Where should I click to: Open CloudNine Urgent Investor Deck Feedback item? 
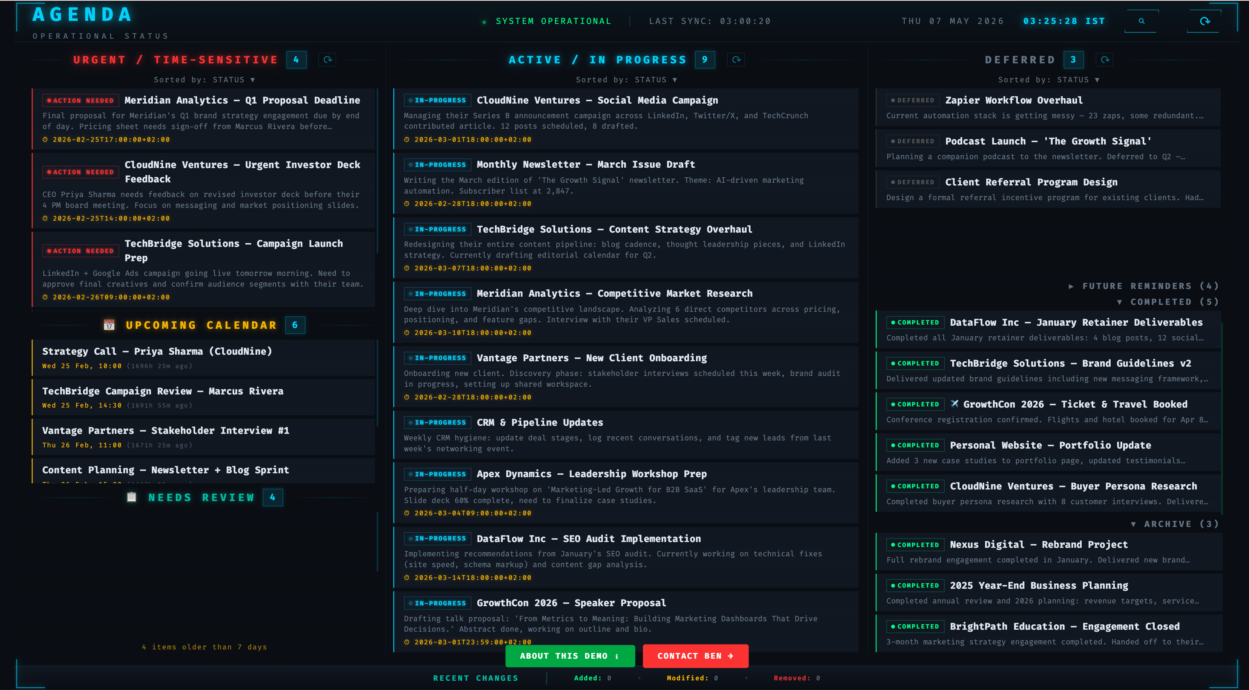[x=204, y=190]
